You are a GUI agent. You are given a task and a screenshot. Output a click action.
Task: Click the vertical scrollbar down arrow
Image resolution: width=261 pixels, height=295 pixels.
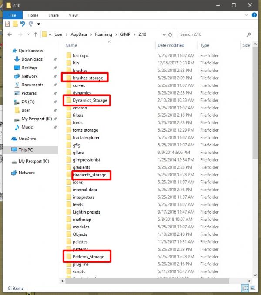pos(255,275)
